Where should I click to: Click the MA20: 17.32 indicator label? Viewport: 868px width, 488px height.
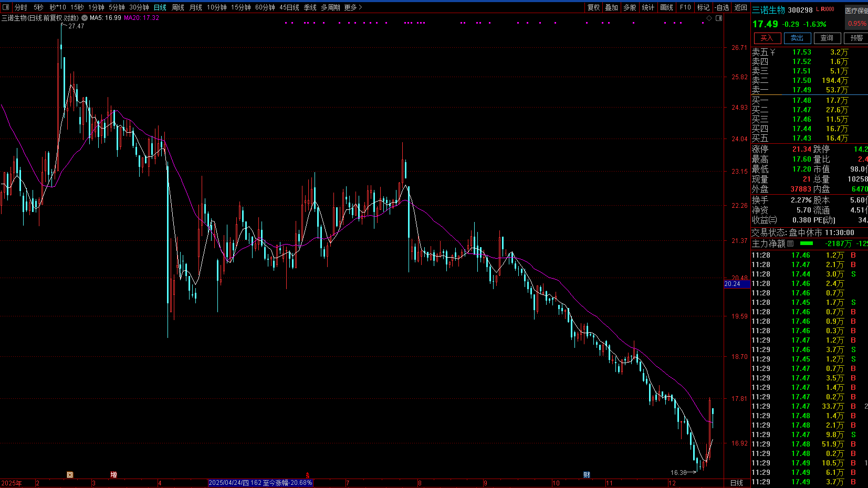[x=142, y=18]
